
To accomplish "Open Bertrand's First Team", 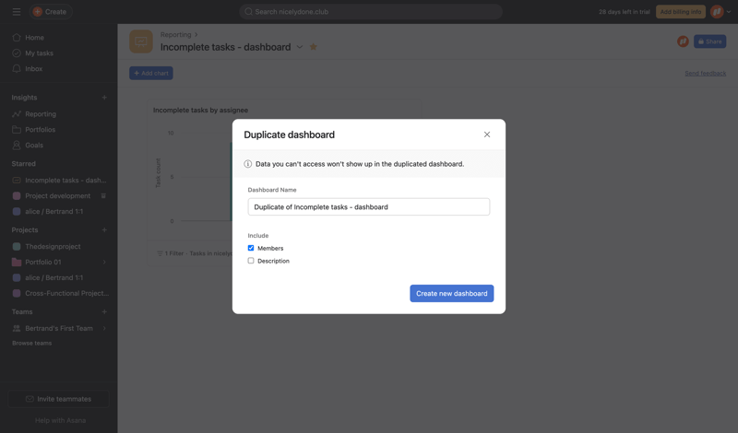I will pyautogui.click(x=59, y=328).
